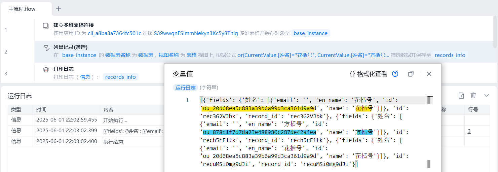Click records_info variable in 打印日志 step

click(120, 77)
